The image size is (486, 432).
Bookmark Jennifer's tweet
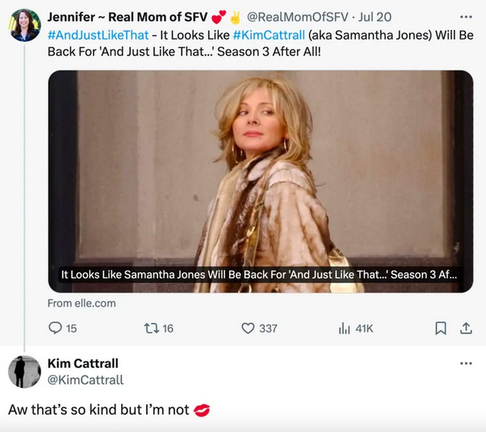pos(440,328)
